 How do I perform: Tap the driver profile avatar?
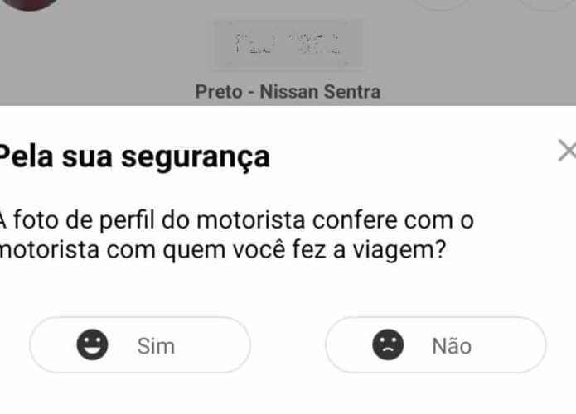coord(30,4)
